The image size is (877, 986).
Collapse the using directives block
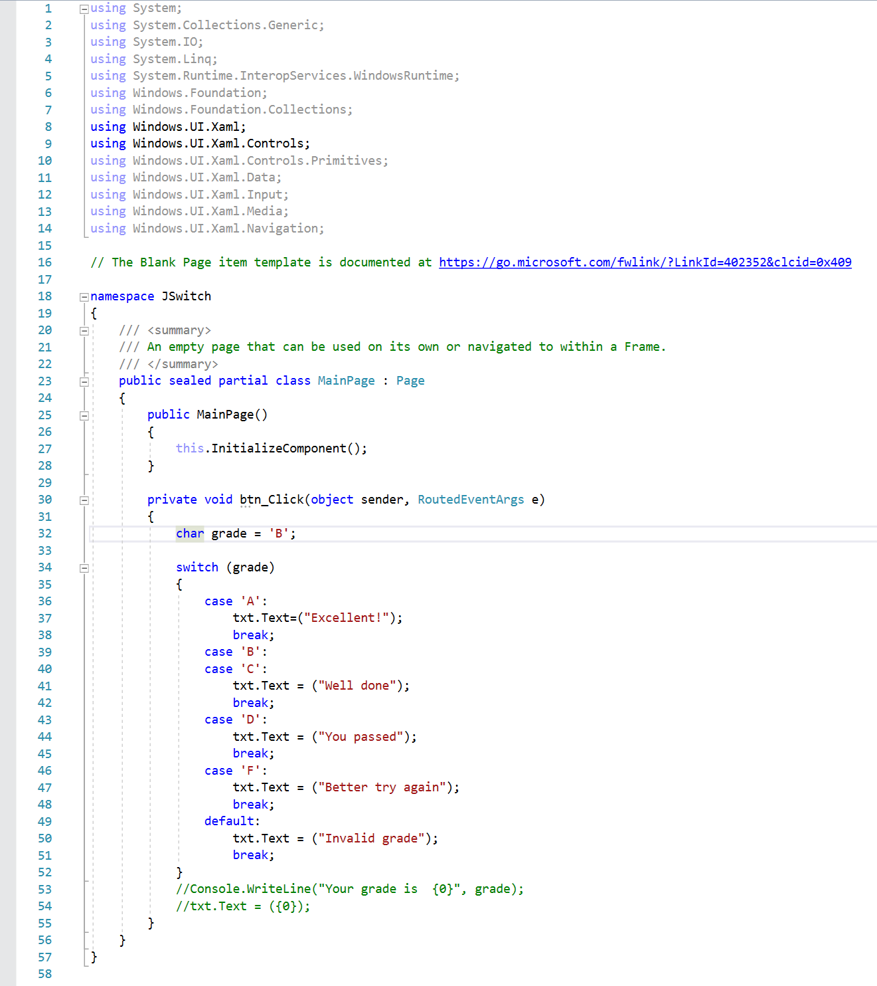pos(83,7)
